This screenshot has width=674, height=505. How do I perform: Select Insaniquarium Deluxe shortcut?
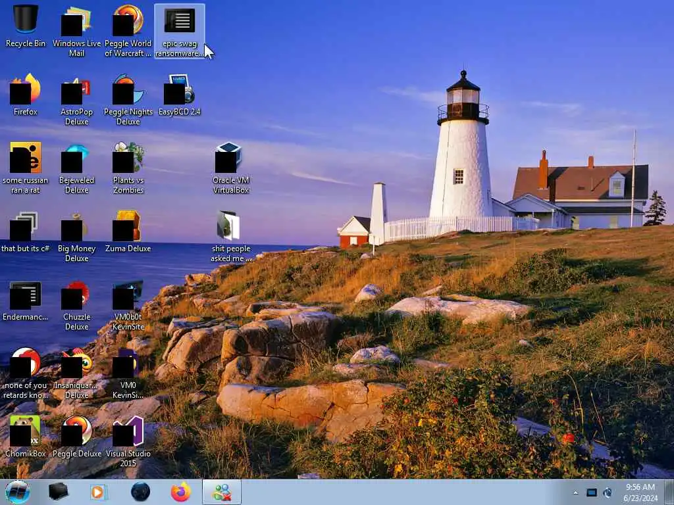pos(76,373)
